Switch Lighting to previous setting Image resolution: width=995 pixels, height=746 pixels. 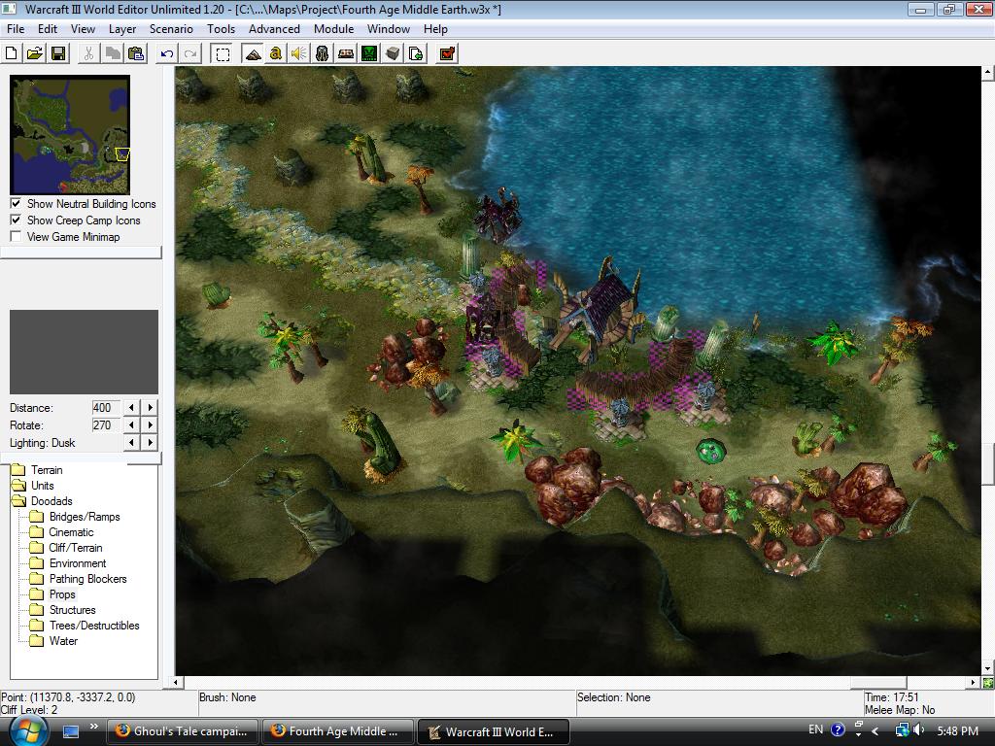131,443
